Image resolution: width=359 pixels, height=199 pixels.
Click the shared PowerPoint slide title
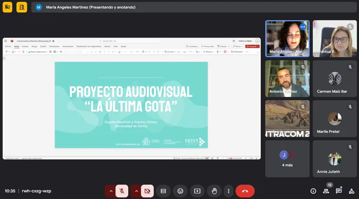tap(131, 99)
